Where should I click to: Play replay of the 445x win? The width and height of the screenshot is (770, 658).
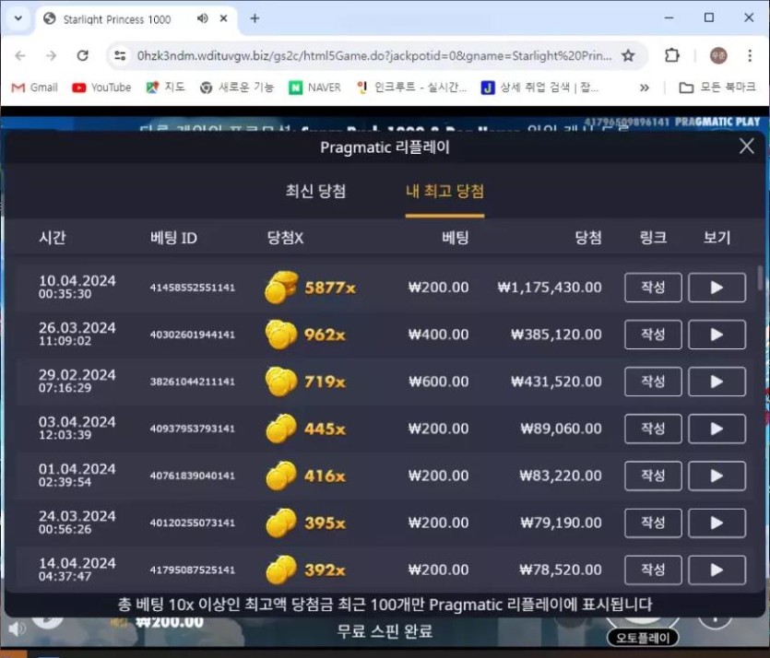[717, 429]
